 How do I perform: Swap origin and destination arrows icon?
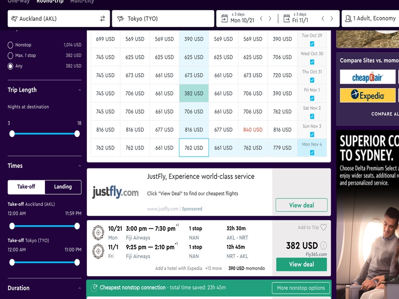(x=103, y=18)
